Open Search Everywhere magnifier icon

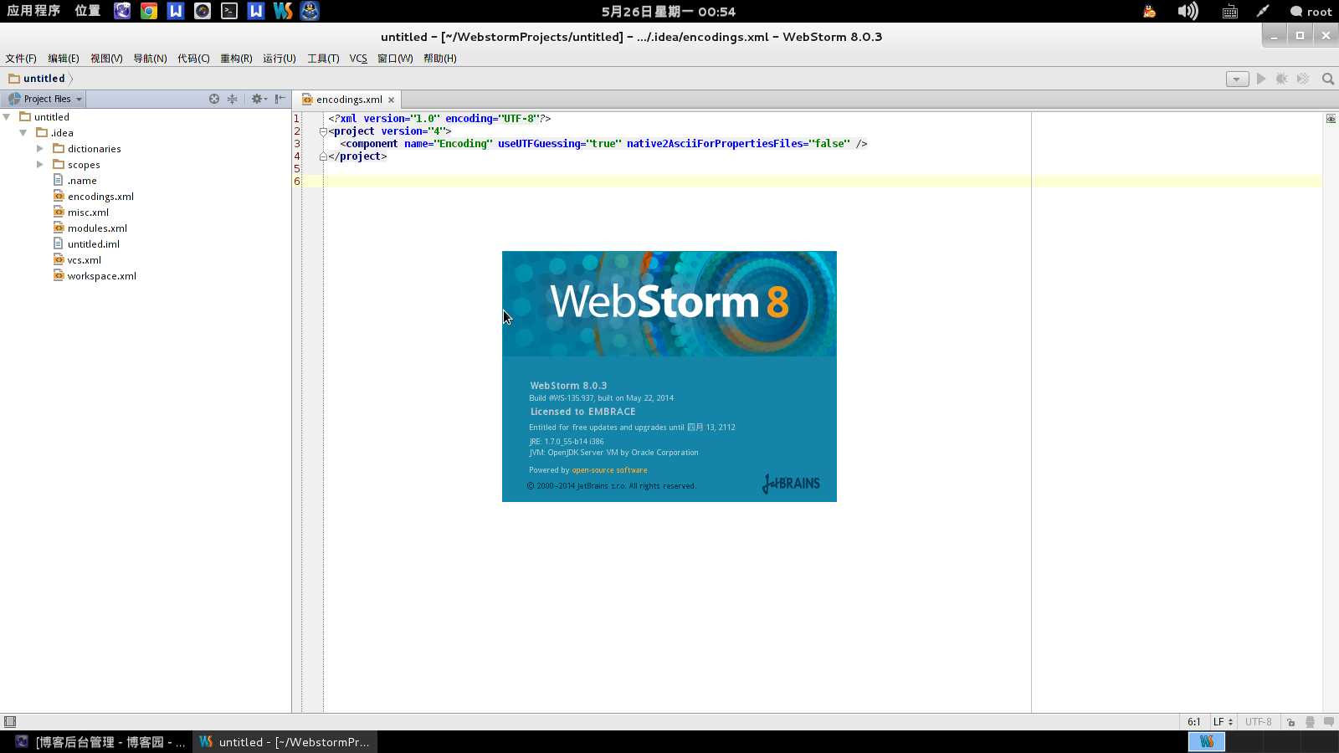coord(1328,79)
